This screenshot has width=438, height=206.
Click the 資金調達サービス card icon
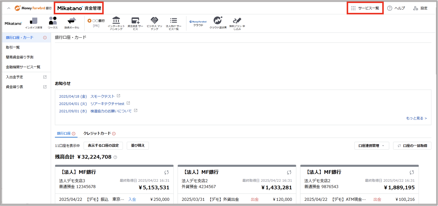[x=135, y=20]
